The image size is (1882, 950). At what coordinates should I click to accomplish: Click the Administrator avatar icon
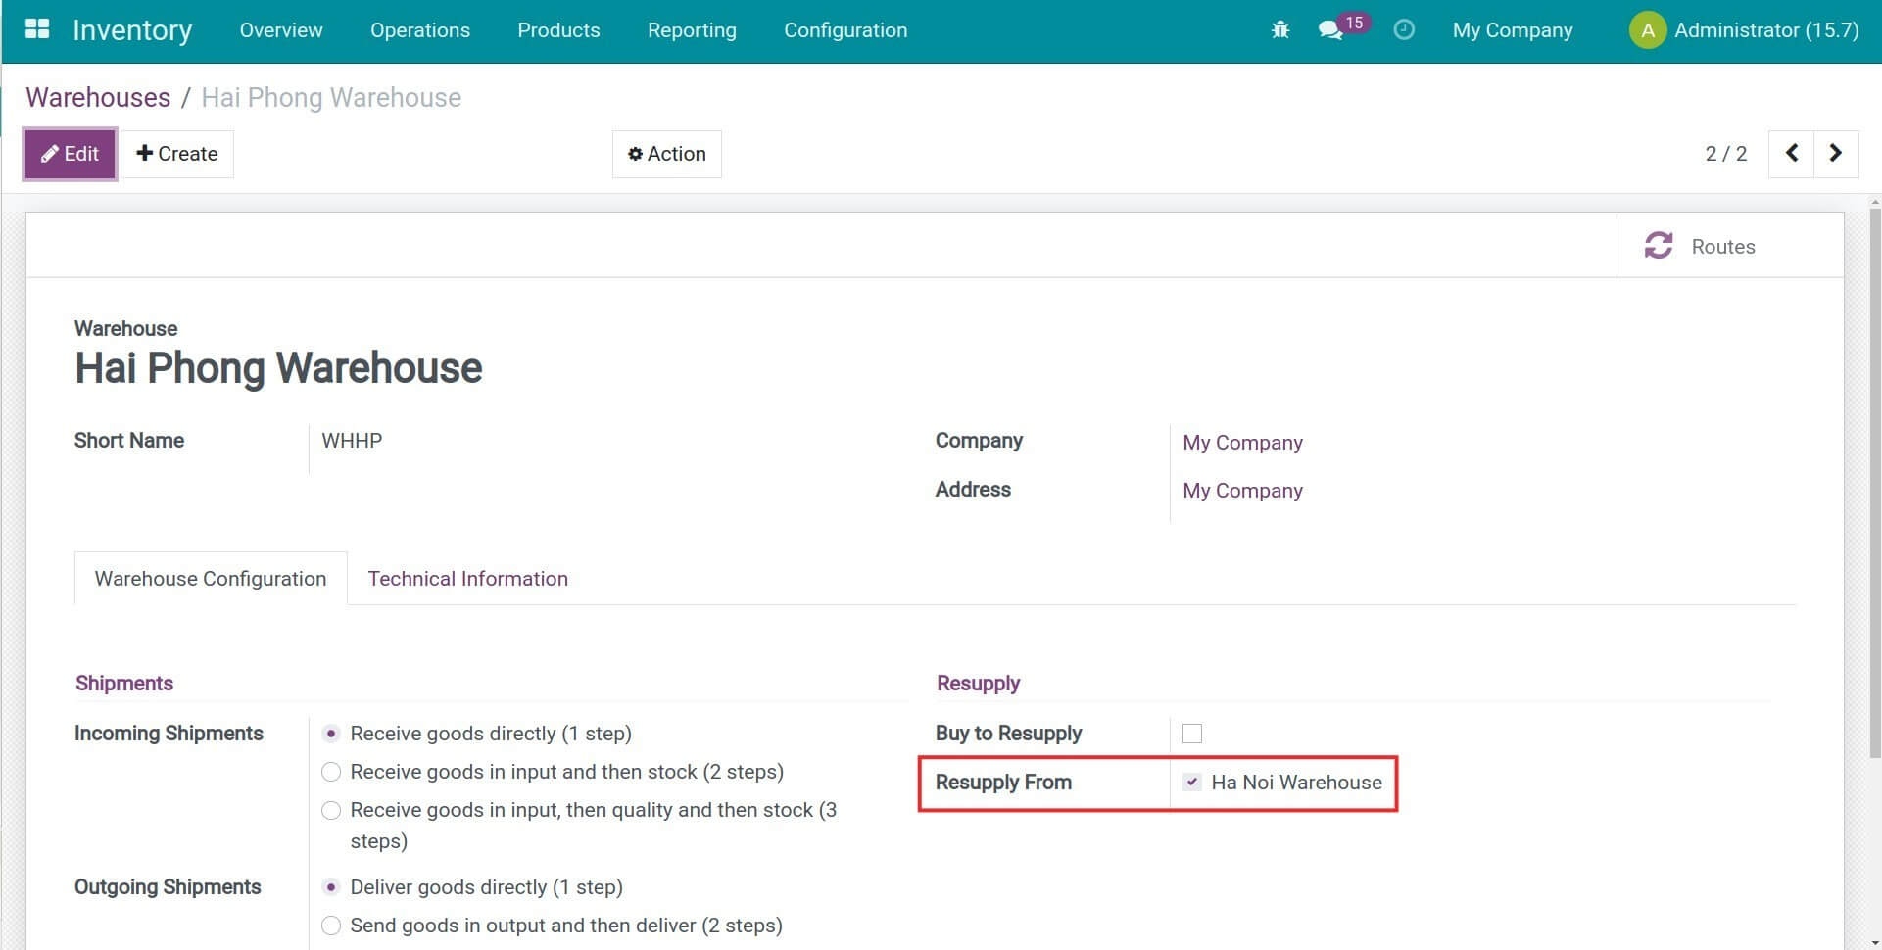1647,30
